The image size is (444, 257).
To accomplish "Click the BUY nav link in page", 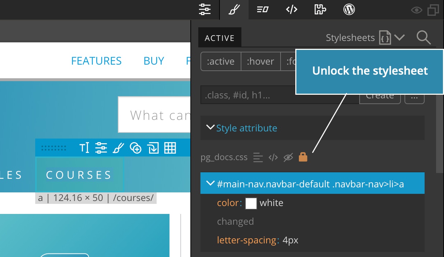I will coord(154,61).
